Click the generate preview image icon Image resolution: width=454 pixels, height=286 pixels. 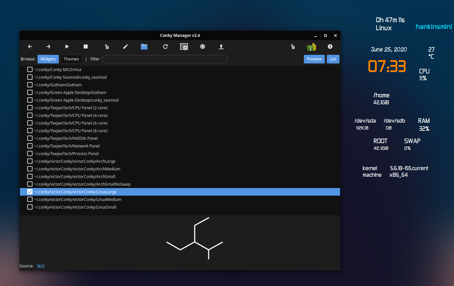click(x=184, y=47)
